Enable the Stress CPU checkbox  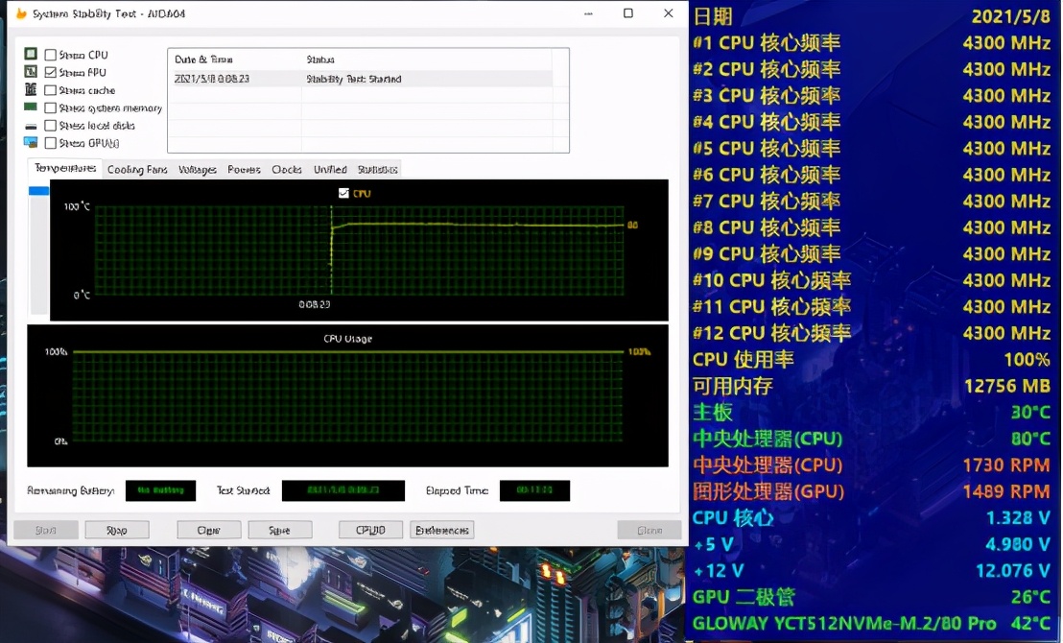coord(51,56)
